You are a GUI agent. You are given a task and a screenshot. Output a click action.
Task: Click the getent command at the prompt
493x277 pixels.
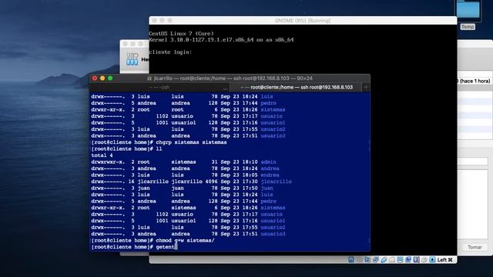165,247
